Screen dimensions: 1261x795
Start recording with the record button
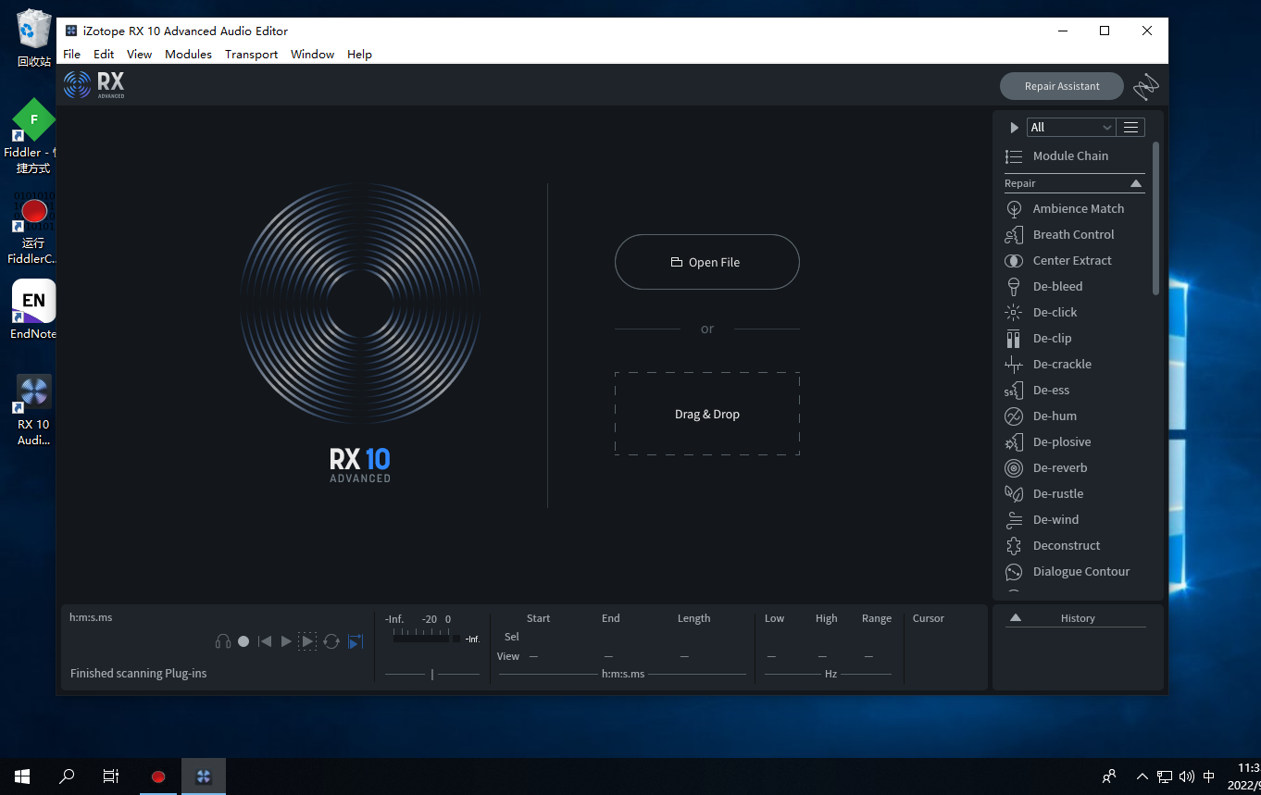243,641
